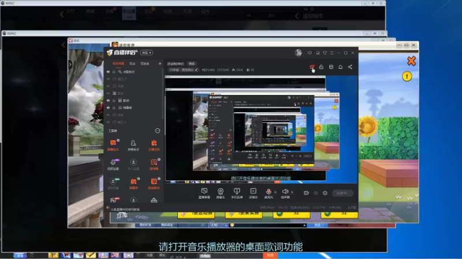The width and height of the screenshot is (462, 259).
Task: Open the tool with the purple badge
Action: coord(113,164)
